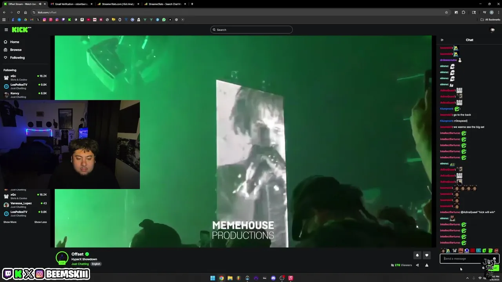Open Chrome from the taskbar
The height and width of the screenshot is (282, 502).
[x=222, y=278]
